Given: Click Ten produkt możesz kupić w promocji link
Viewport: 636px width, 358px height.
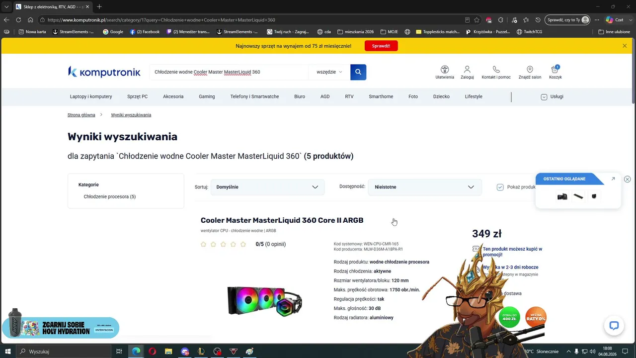Looking at the screenshot, I should (x=512, y=252).
